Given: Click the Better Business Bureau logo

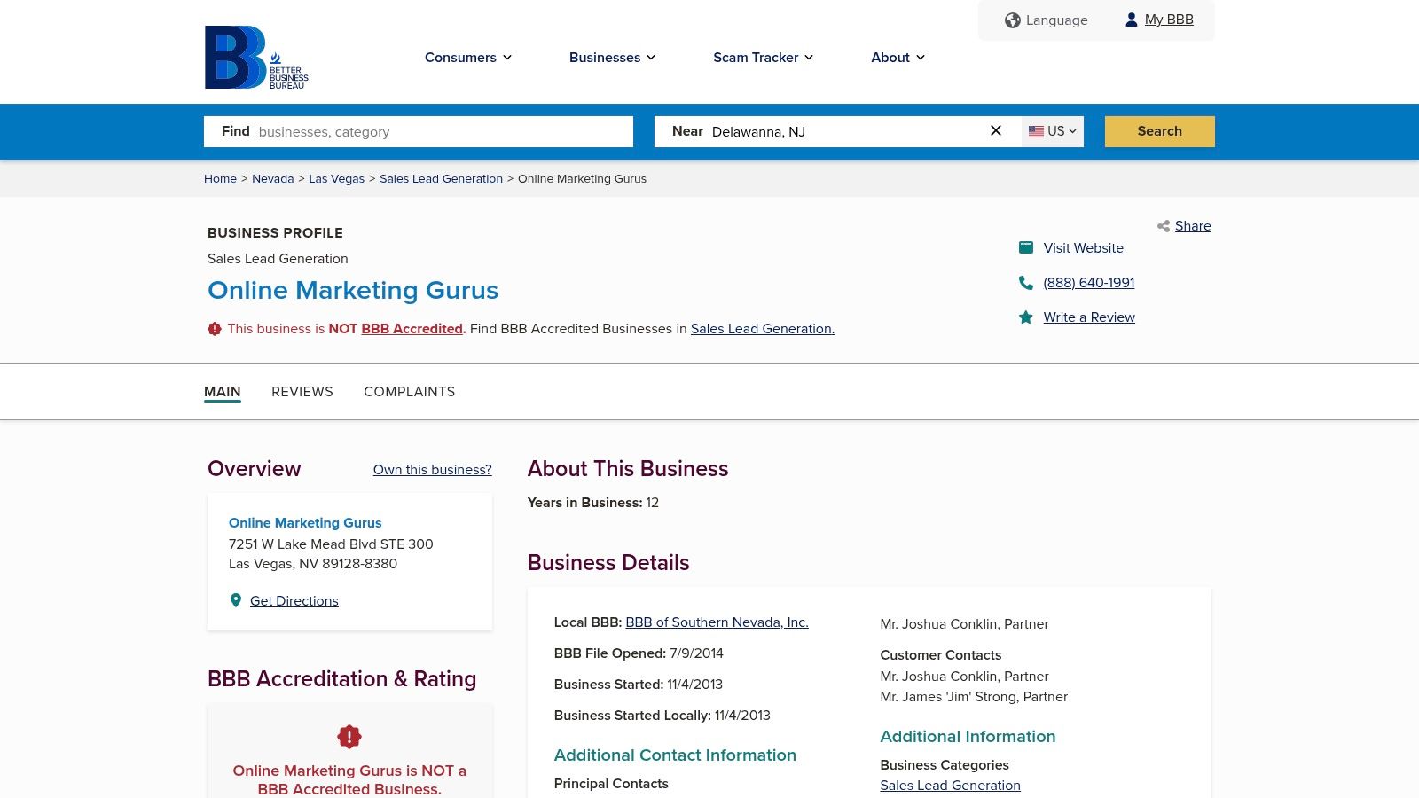Looking at the screenshot, I should pos(256,57).
